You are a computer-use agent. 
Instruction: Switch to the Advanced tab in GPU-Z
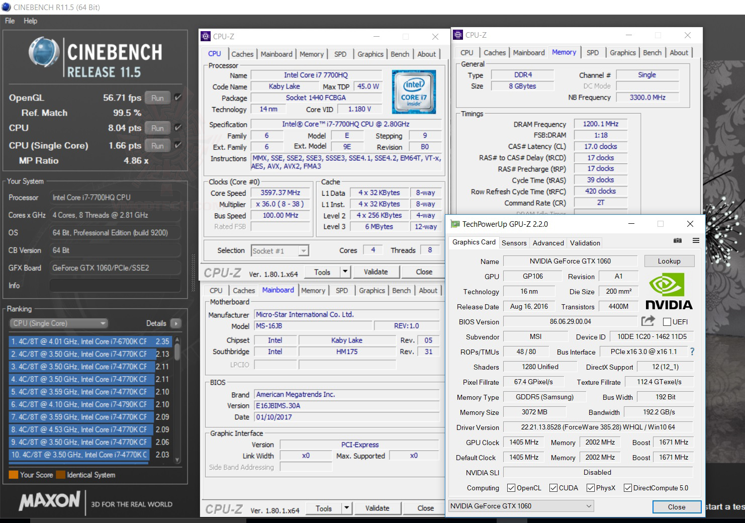pos(548,243)
